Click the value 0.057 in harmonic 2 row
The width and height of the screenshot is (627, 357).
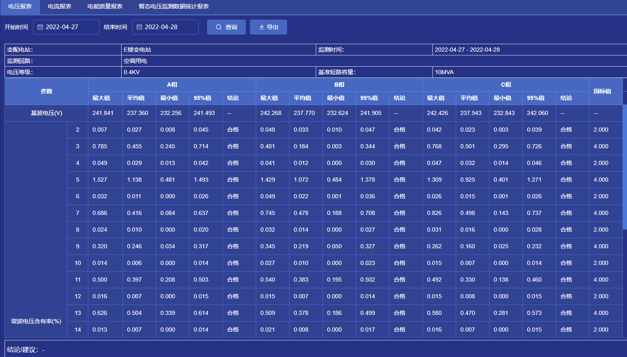pyautogui.click(x=100, y=130)
